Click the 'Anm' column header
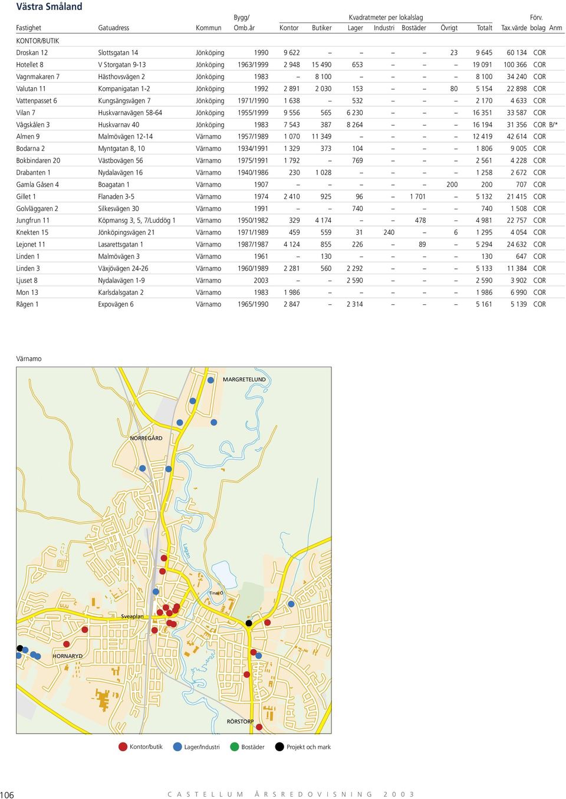Image resolution: width=566 pixels, height=799 pixels. 555,28
